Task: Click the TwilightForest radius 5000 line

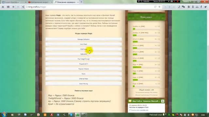Action: [x=66, y=98]
